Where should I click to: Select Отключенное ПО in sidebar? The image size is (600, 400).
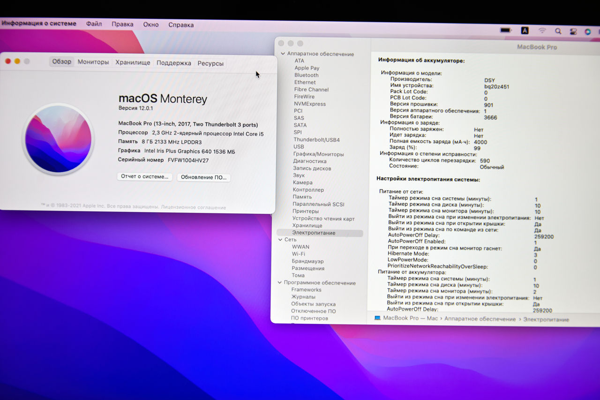coord(314,311)
